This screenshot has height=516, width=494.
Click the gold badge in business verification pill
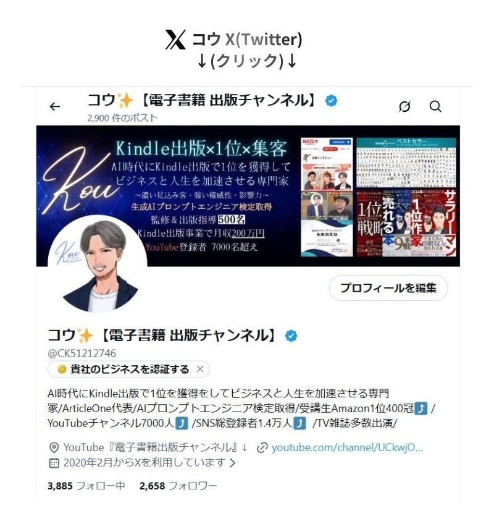tap(62, 369)
